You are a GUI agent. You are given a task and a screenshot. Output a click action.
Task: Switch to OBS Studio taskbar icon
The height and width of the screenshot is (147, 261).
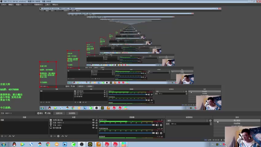(x=82, y=144)
